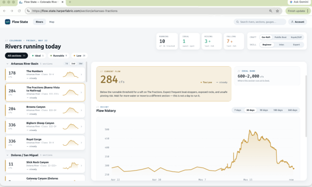
Task: Click the section list scrollbar
Action: point(87,72)
